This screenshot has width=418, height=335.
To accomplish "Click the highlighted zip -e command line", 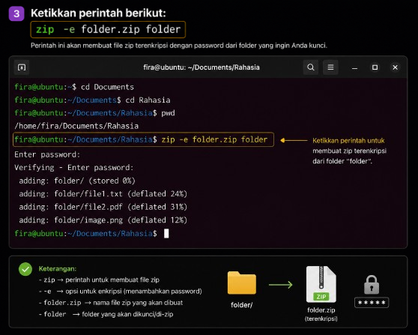I will [x=143, y=139].
